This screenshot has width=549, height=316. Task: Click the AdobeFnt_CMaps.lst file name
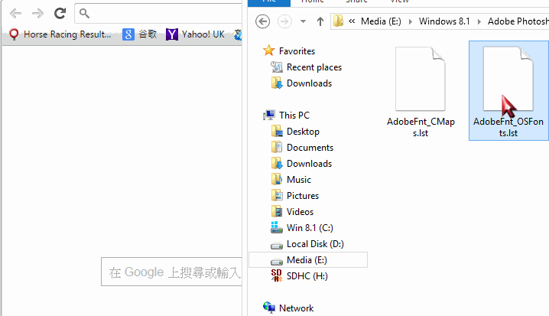[421, 127]
